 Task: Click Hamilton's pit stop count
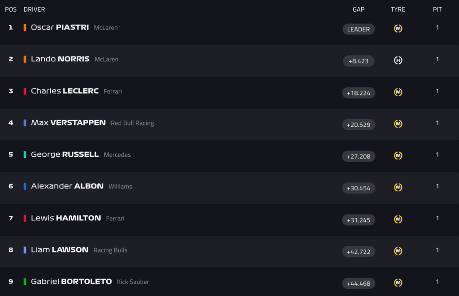[437, 218]
